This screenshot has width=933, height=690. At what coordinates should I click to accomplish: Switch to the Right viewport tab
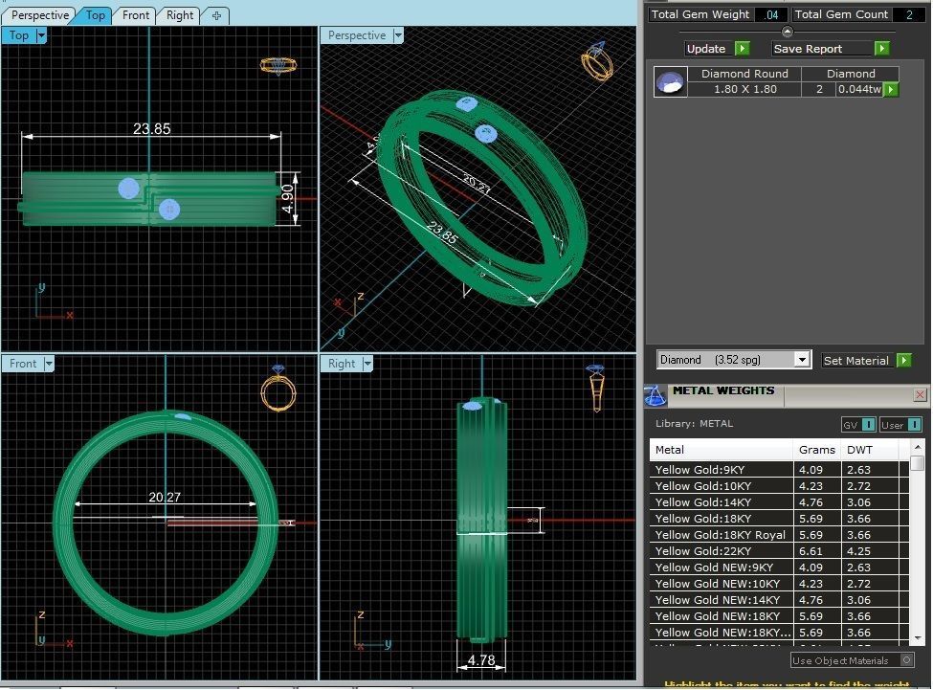[x=180, y=15]
